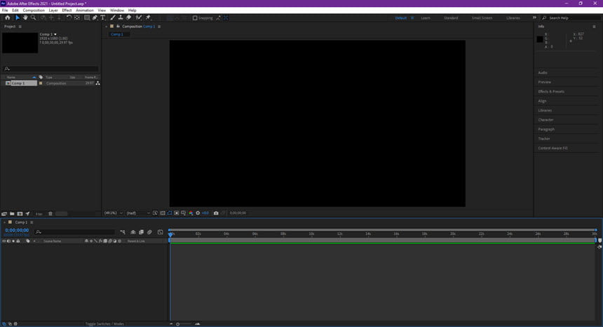Open the Content-Aware Fill panel
Screen dimensions: 603x327
553,148
